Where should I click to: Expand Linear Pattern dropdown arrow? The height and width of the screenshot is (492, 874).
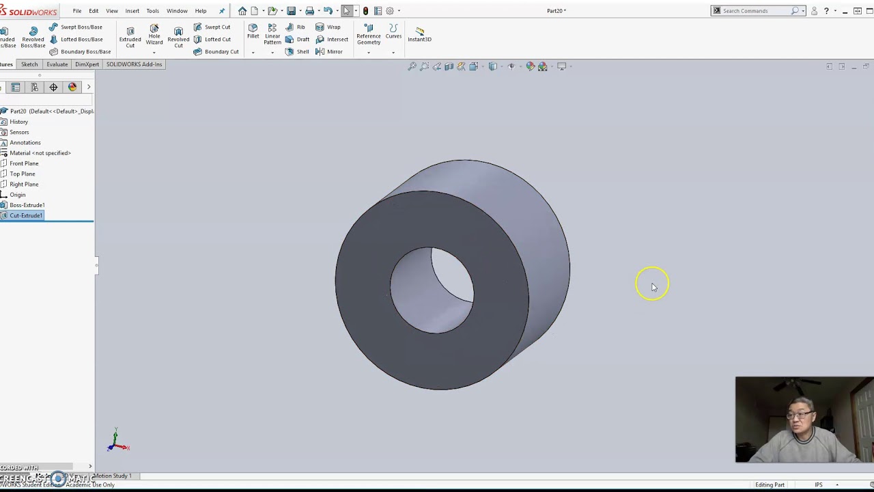click(x=272, y=53)
